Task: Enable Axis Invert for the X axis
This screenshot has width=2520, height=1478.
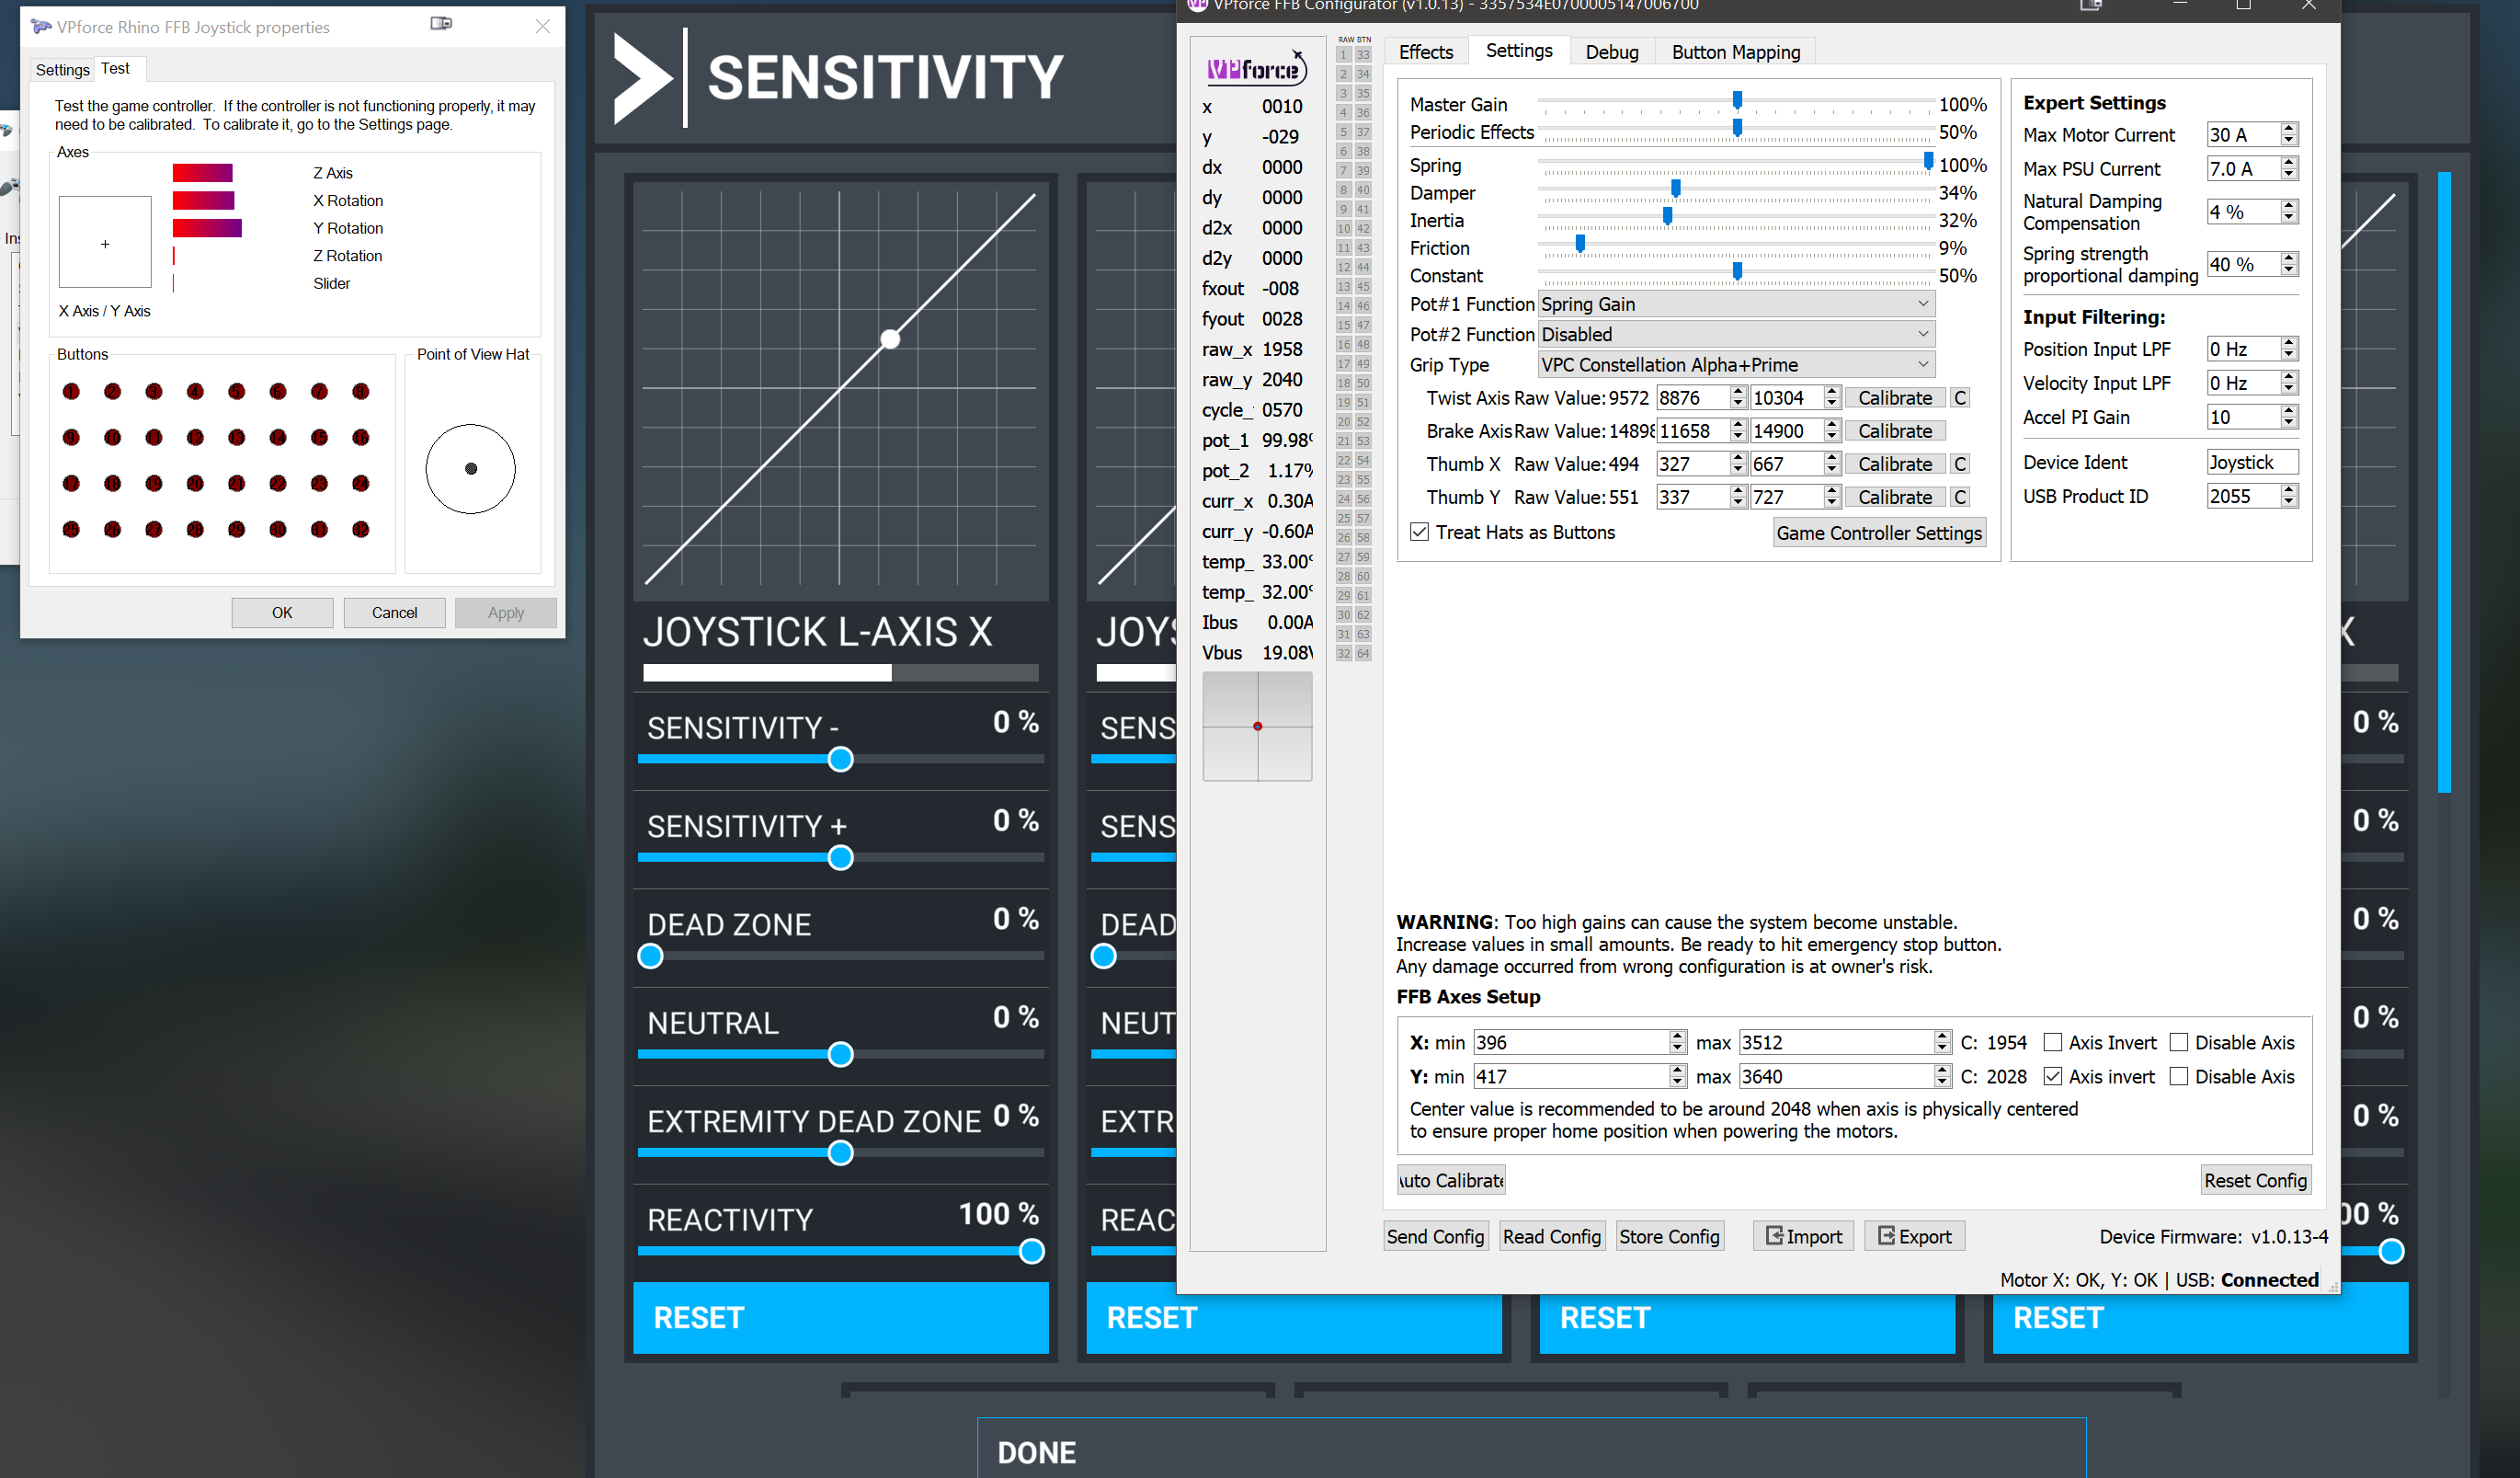Action: pos(2052,1043)
